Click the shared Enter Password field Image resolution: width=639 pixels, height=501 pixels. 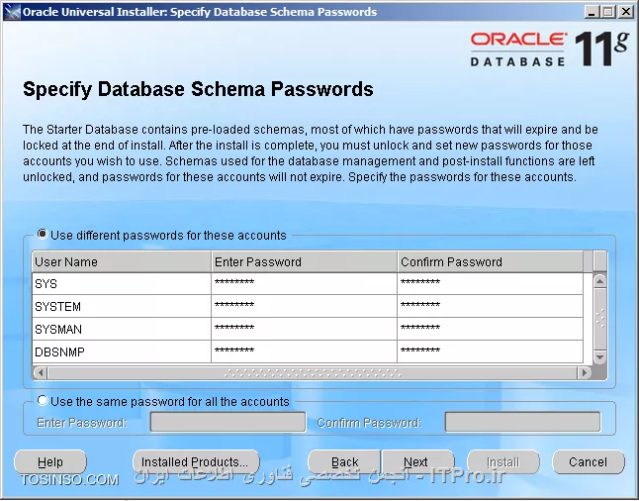(228, 422)
